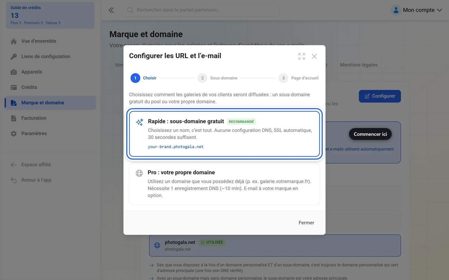
Task: Go to step 2 Sous-domaine
Action: [218, 78]
